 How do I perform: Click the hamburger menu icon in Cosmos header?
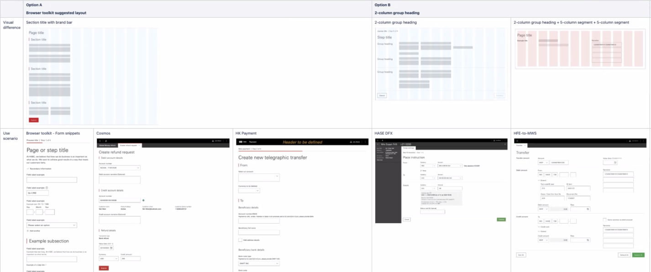point(99,141)
